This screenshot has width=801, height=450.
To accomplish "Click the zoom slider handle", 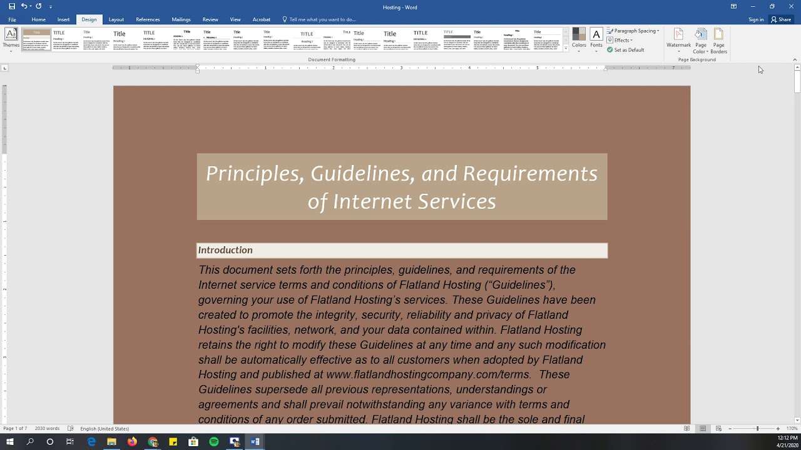I will click(x=757, y=429).
